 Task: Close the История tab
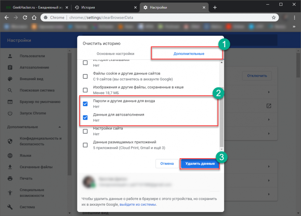[135, 7]
